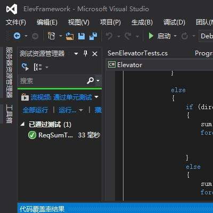
Task: Collapse the 已通过测试 (1) group
Action: [x=22, y=124]
